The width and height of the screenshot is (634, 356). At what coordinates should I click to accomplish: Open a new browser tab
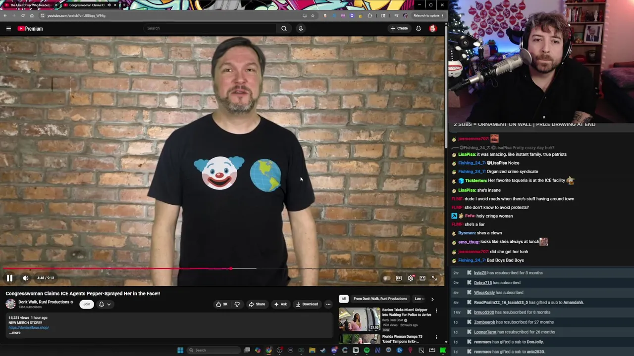(123, 5)
